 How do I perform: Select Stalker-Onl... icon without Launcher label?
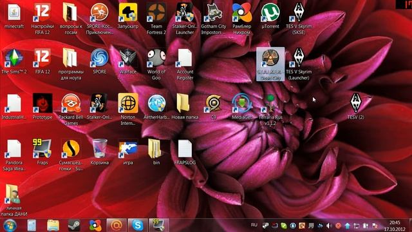100,107
